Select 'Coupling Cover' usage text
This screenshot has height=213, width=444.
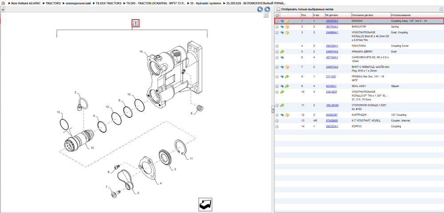click(x=400, y=46)
